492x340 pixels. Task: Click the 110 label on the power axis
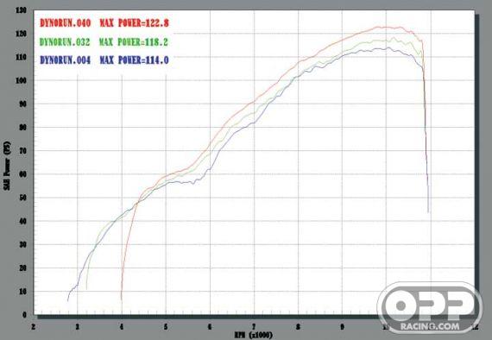[21, 57]
